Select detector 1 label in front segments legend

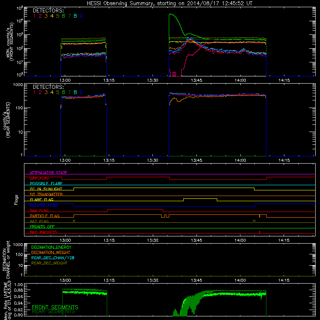[x=34, y=16]
